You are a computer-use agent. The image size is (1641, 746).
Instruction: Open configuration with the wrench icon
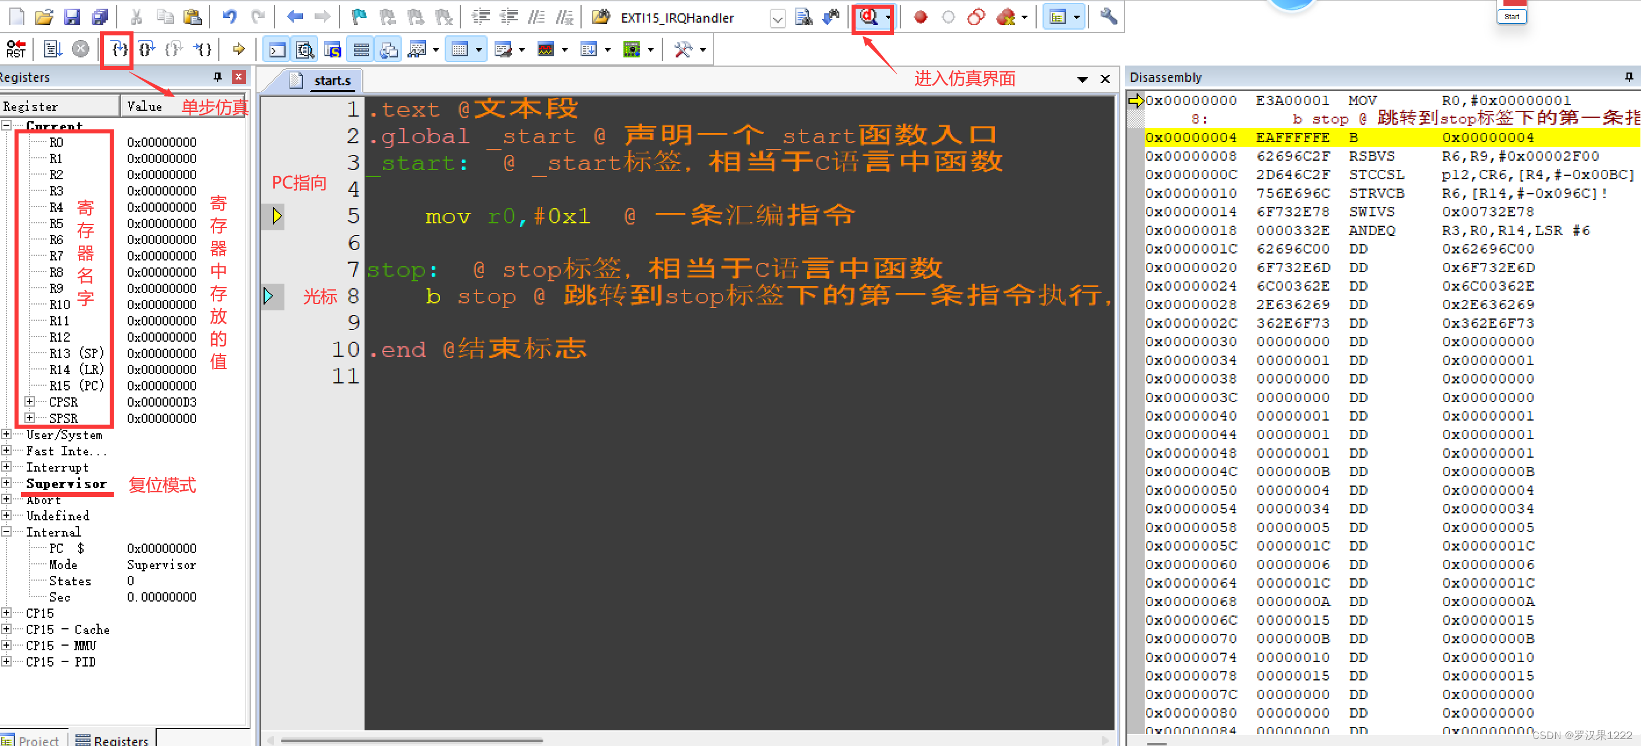click(x=1109, y=17)
